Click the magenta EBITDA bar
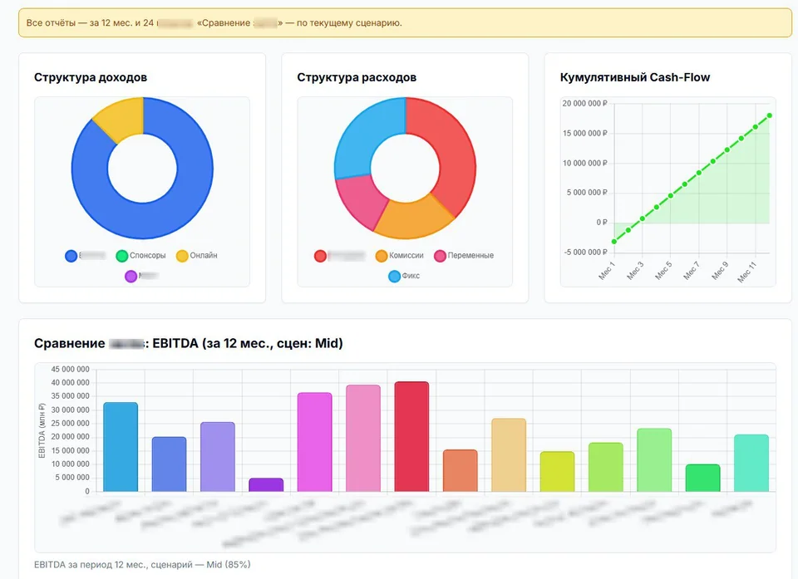Viewport: 798px width, 579px height. 314,442
